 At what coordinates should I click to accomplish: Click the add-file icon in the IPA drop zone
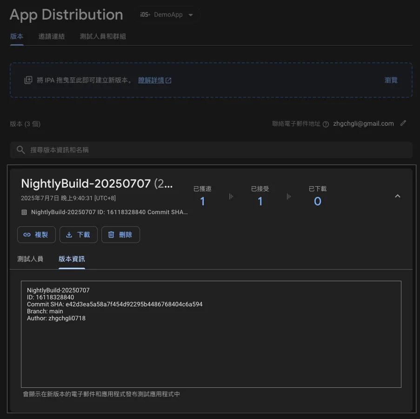click(28, 80)
